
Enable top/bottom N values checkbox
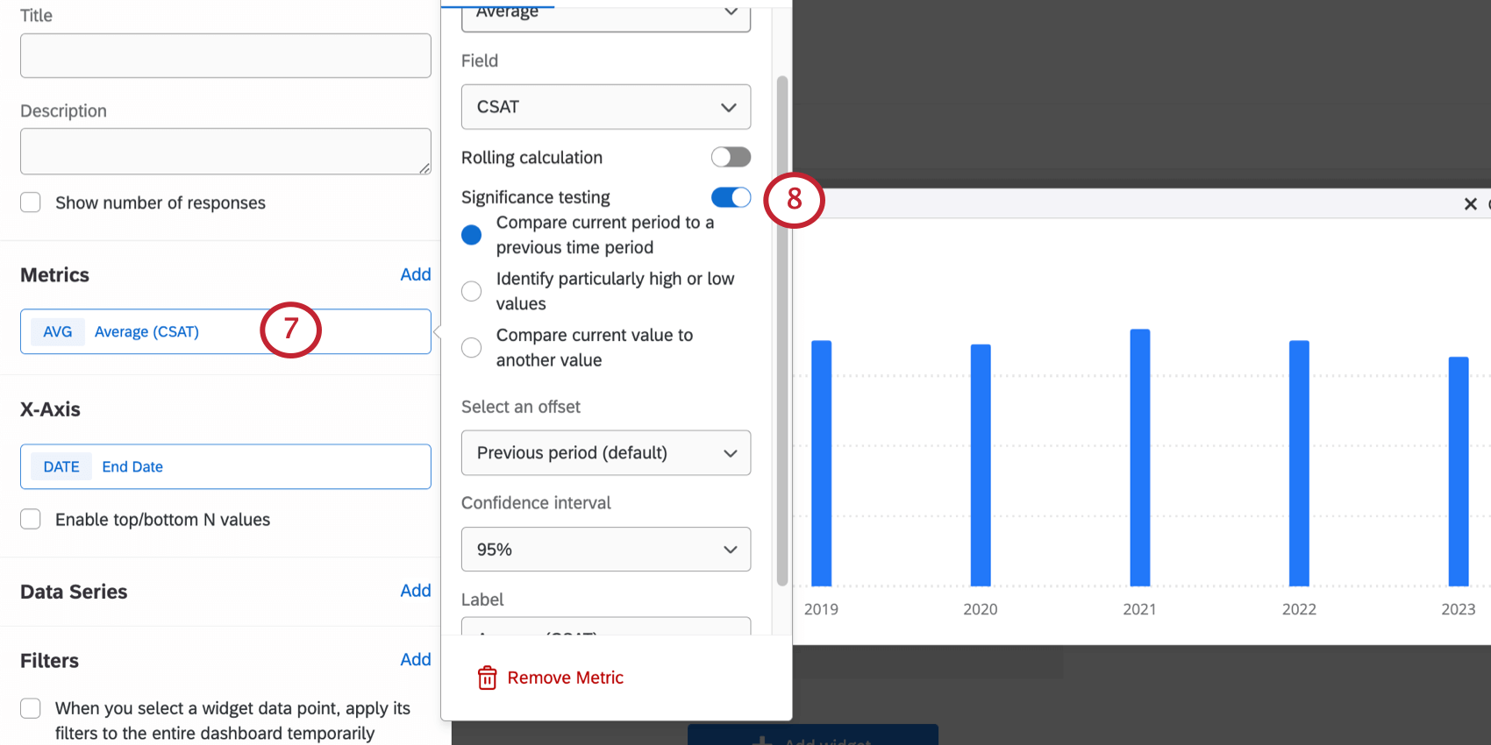31,519
